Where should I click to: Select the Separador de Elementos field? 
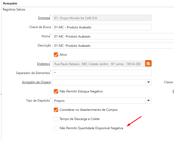tap(102, 73)
